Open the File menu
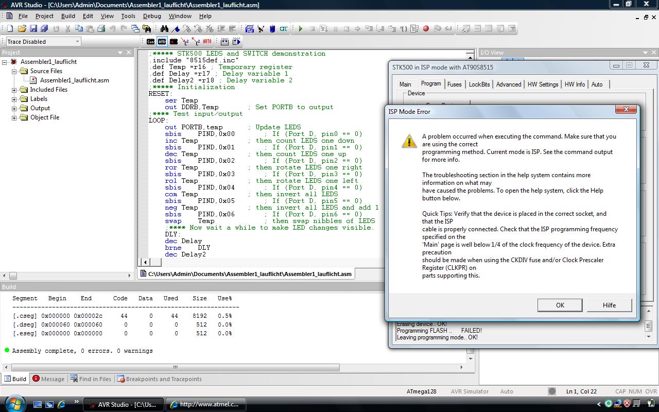Viewport: 659px width, 412px height. tap(23, 16)
